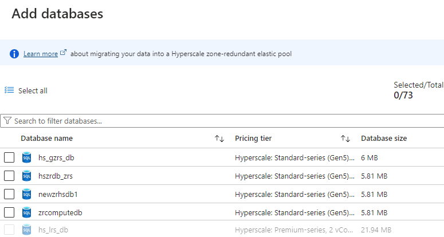This screenshot has width=444, height=237.
Task: Click the Database size column header
Action: click(x=384, y=139)
